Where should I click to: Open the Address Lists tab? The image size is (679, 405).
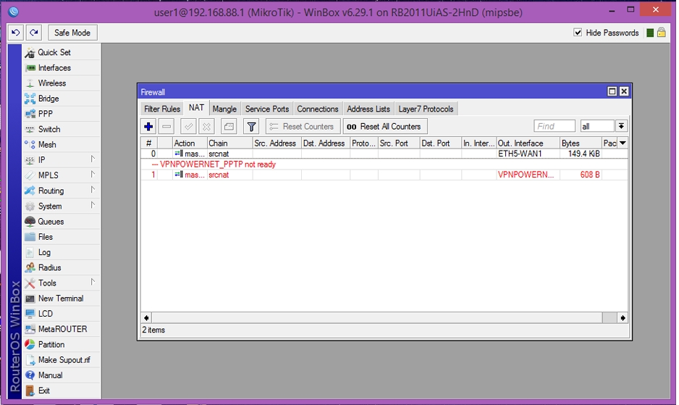368,109
